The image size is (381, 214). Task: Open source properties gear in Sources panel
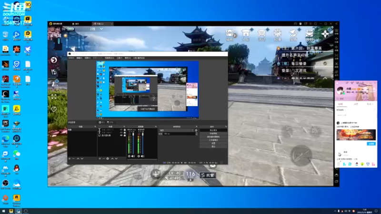pyautogui.click(x=108, y=159)
